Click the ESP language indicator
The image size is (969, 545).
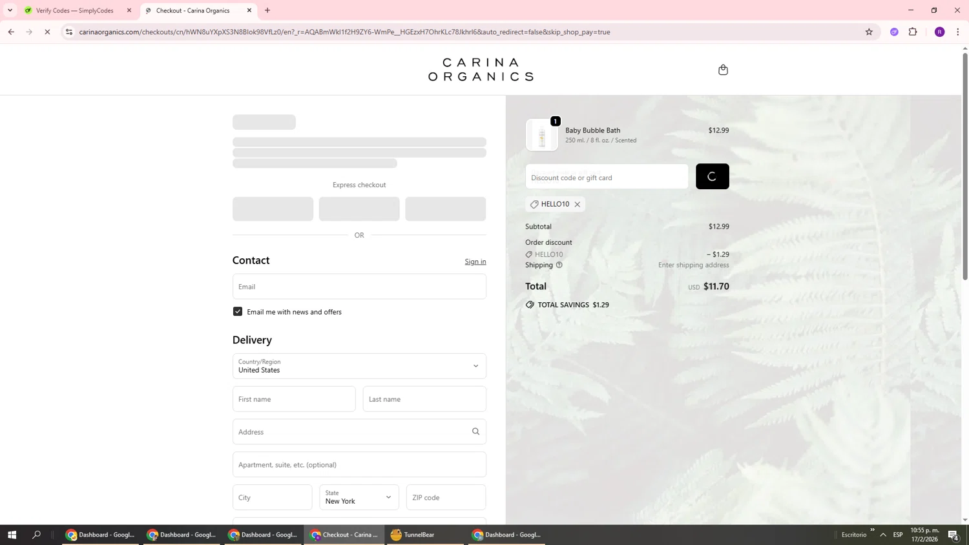898,535
